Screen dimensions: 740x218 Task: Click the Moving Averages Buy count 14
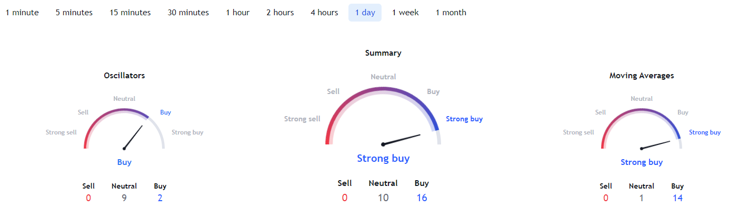[677, 198]
